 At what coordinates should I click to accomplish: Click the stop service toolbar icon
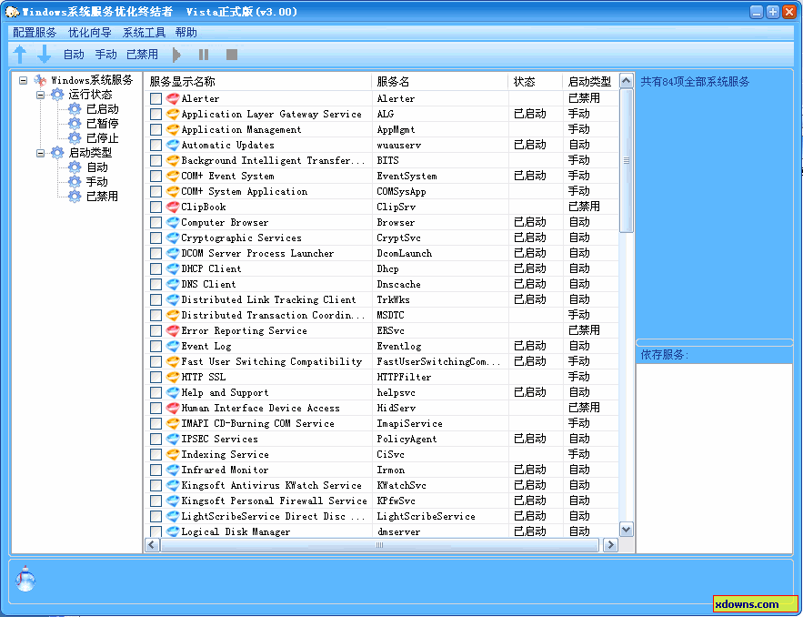pyautogui.click(x=232, y=55)
